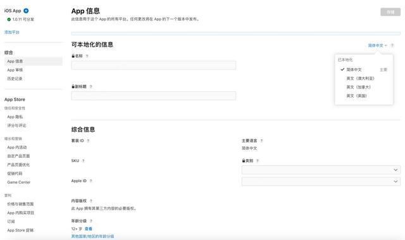This screenshot has height=240, width=405.
Task: Click the green status icon for version 1.0.11
Action: pyautogui.click(x=9, y=20)
